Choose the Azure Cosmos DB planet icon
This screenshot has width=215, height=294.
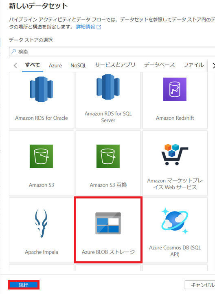pyautogui.click(x=175, y=221)
